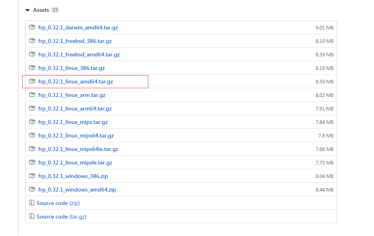
Task: Click package icon beside linux_mips64.tar.gz
Action: (x=32, y=135)
